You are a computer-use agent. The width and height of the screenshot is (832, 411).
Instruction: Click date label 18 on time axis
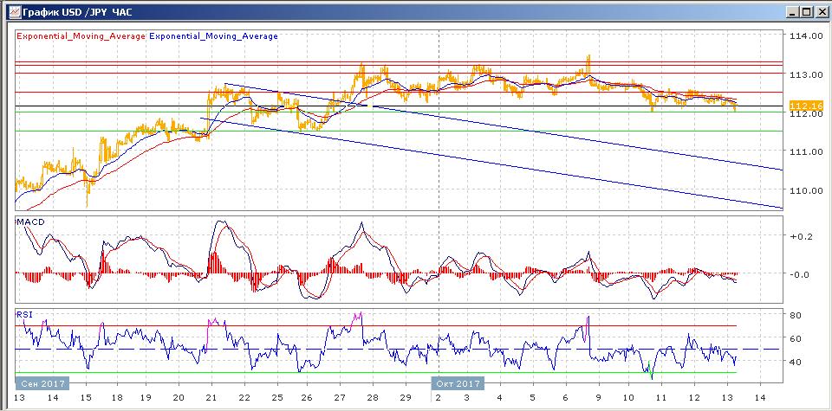[x=117, y=398]
